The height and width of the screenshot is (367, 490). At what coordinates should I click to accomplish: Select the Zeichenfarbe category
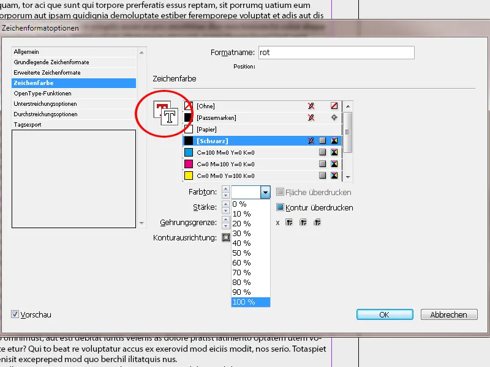tap(73, 83)
